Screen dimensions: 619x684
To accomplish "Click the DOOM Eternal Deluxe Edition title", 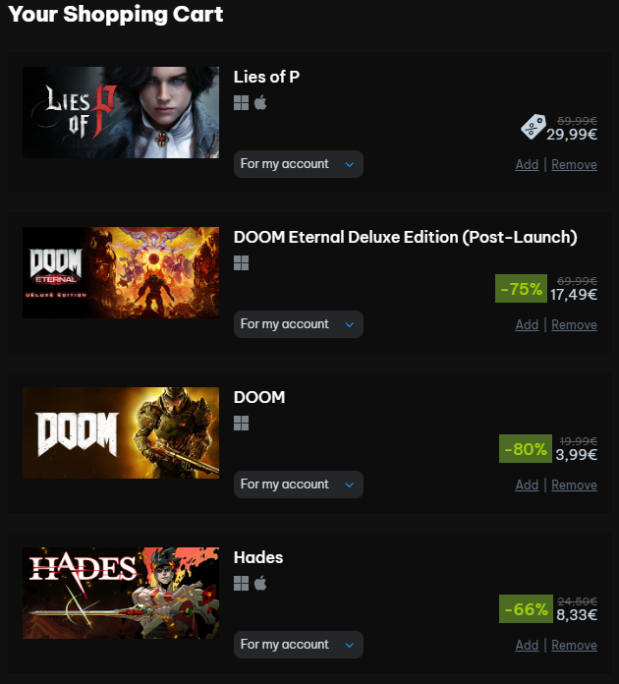I will (x=405, y=237).
